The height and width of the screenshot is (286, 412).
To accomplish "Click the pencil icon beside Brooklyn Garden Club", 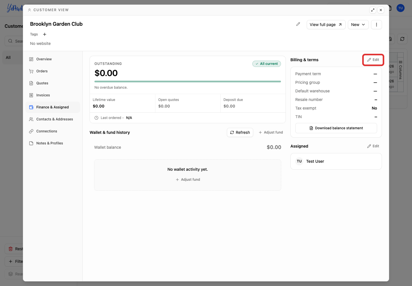I will pyautogui.click(x=298, y=24).
